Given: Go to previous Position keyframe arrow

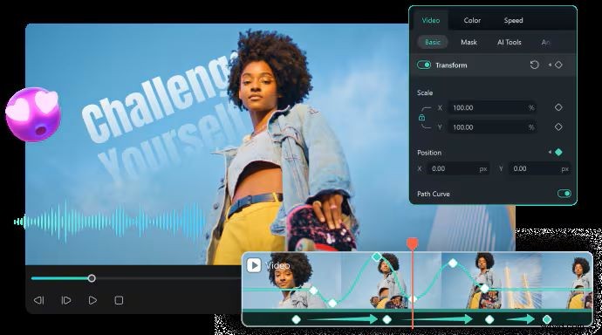Looking at the screenshot, I should click(550, 153).
